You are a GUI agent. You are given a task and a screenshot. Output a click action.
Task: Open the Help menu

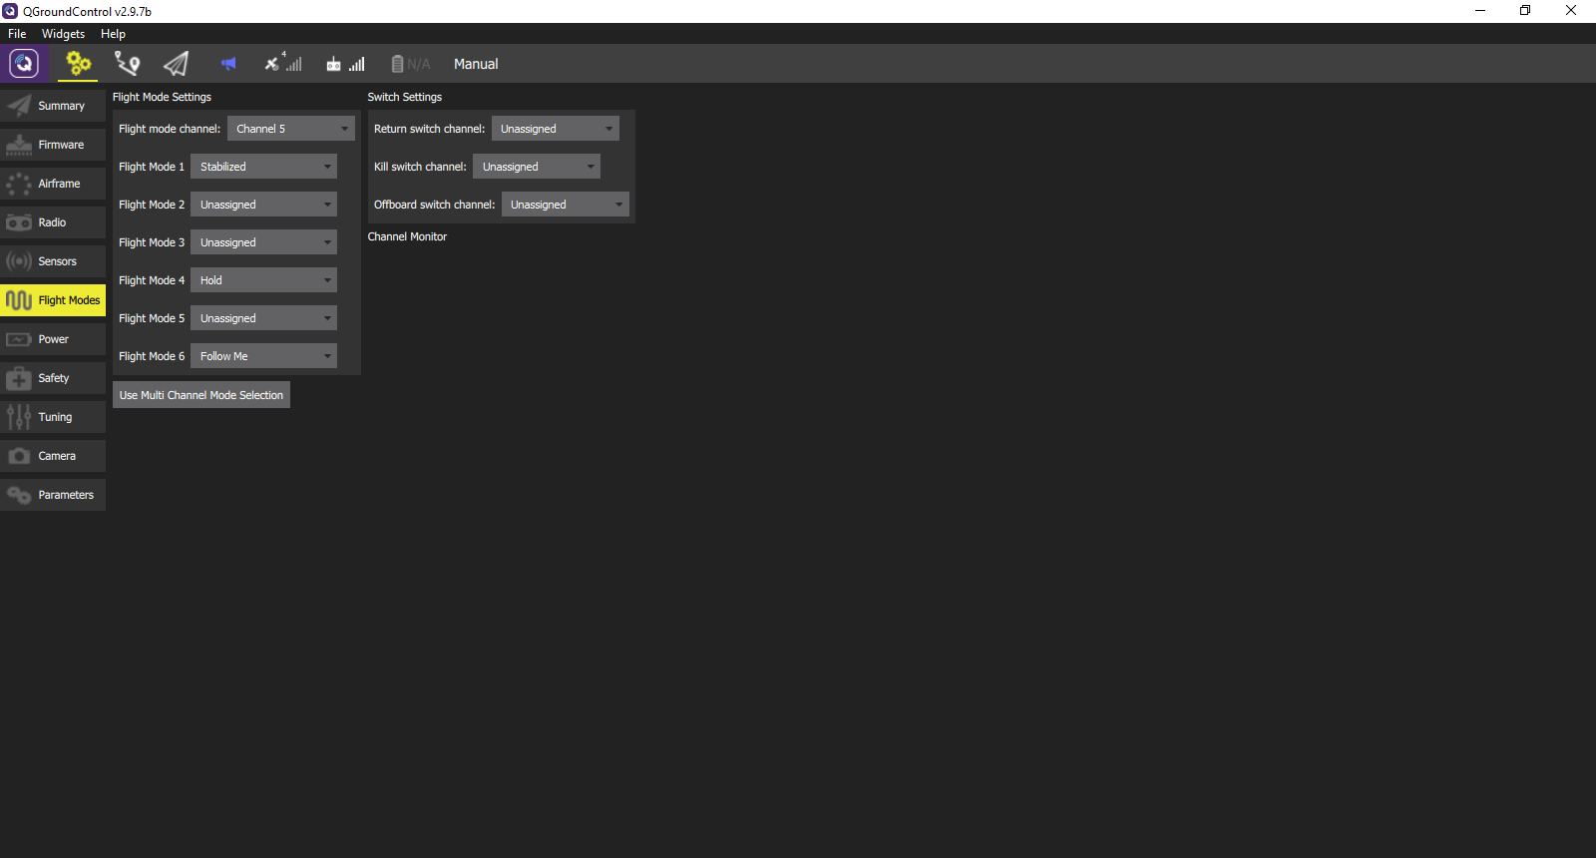pyautogui.click(x=113, y=34)
